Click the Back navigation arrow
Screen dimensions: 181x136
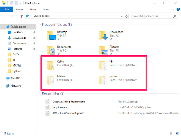(5, 16)
